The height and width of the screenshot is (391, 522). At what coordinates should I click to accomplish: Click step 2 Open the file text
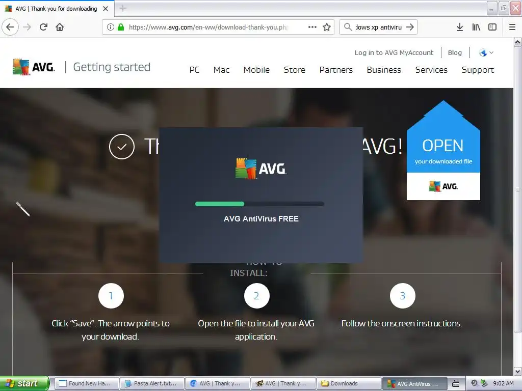(256, 330)
